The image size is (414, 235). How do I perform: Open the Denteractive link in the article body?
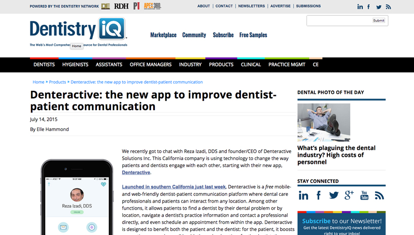click(x=136, y=173)
